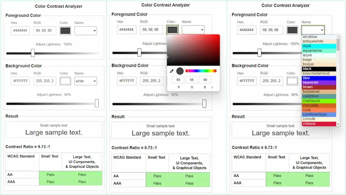Select aliceblue from the color name list

pyautogui.click(x=319, y=37)
